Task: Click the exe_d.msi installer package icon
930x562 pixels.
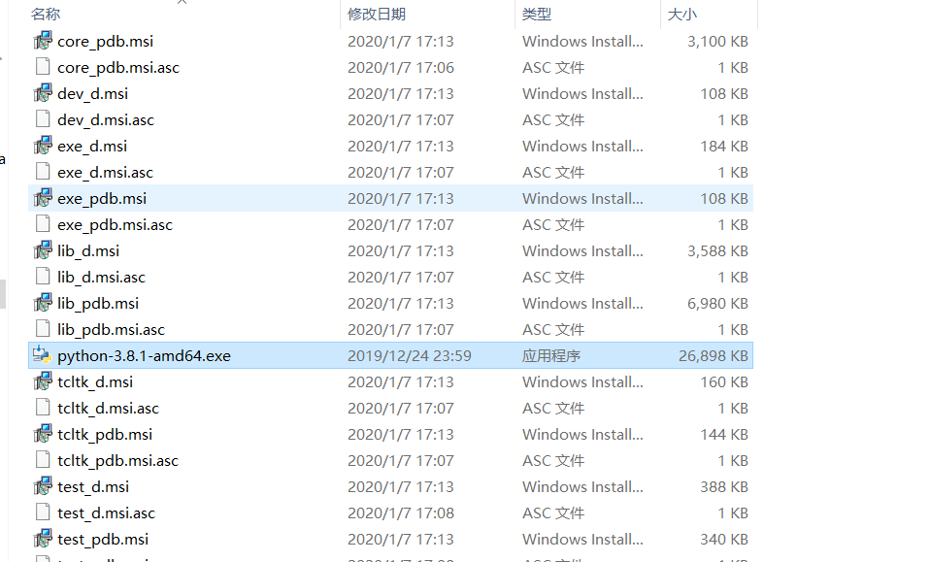Action: 43,146
